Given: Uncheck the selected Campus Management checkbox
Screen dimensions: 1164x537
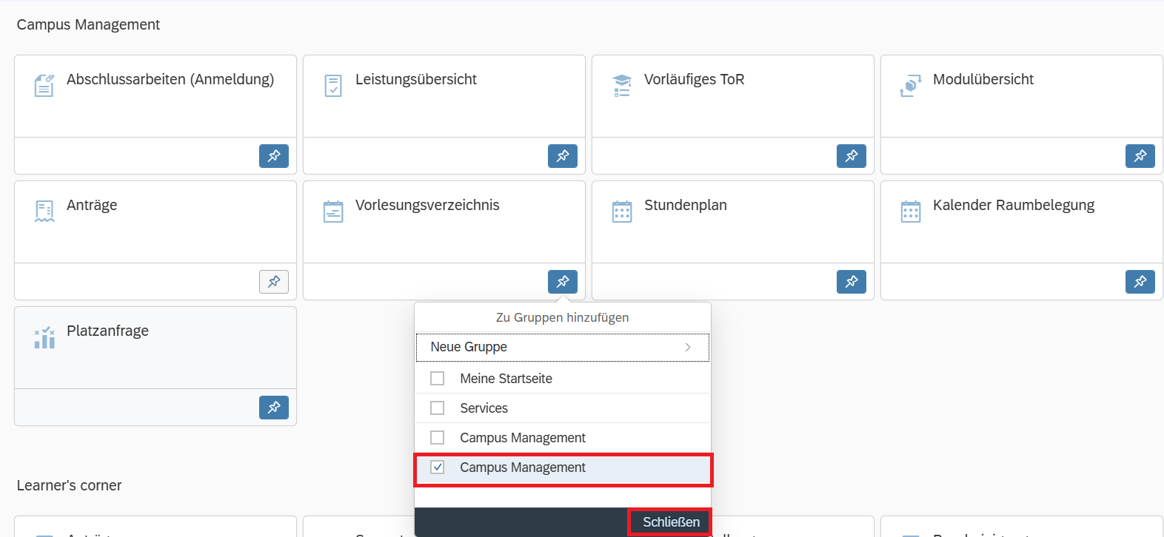Looking at the screenshot, I should point(438,467).
